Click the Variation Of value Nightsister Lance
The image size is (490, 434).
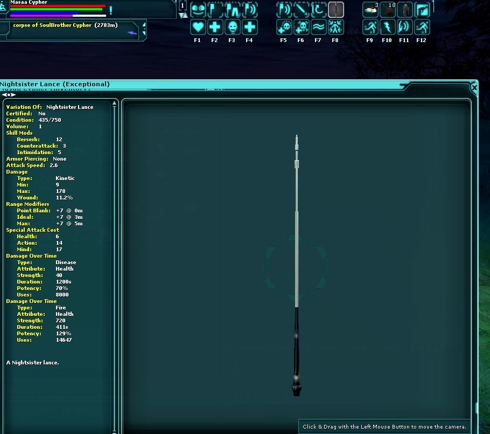tap(69, 107)
